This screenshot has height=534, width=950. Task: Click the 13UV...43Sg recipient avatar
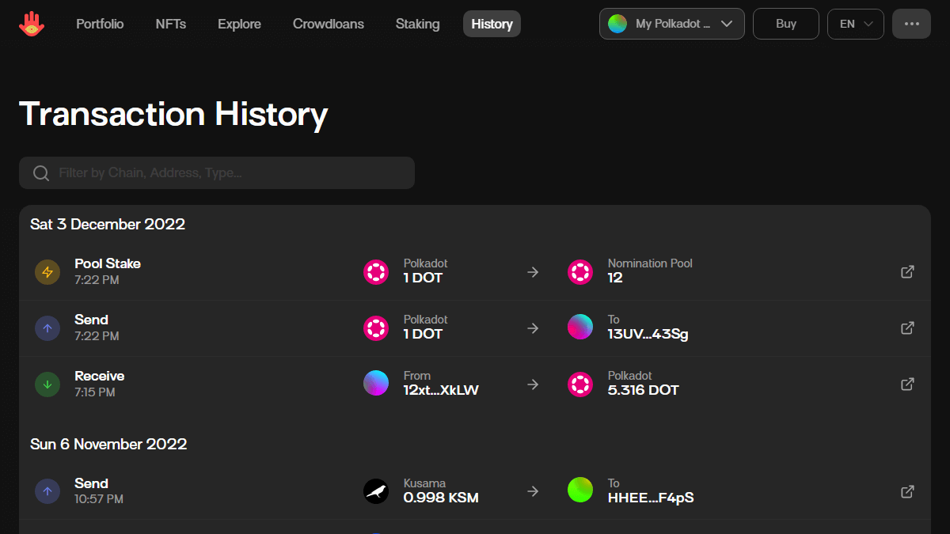click(580, 328)
